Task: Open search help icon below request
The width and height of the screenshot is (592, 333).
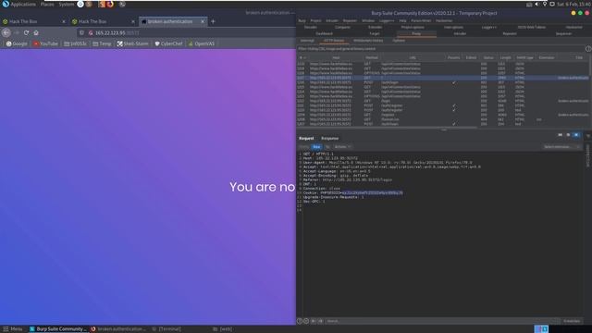Action: coord(300,321)
